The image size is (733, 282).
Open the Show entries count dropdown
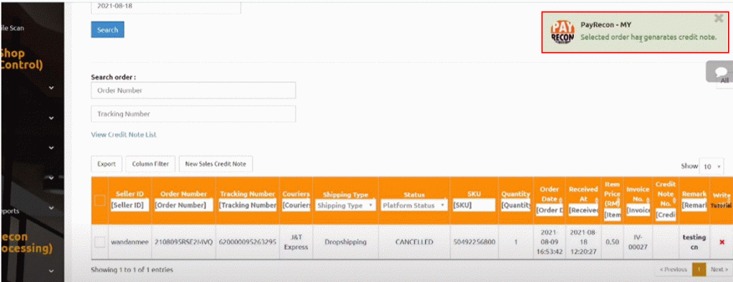(x=711, y=166)
